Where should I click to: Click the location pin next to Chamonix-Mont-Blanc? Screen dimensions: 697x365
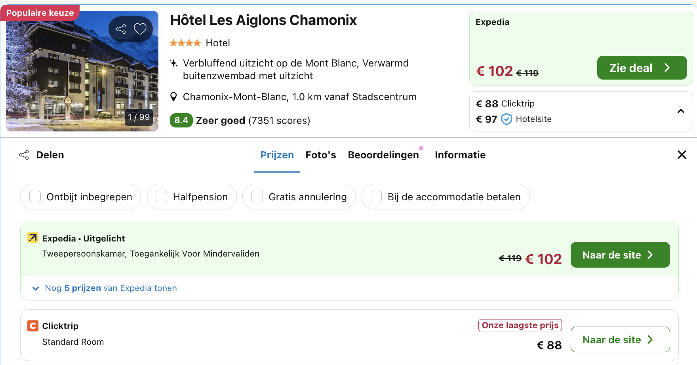pos(173,96)
